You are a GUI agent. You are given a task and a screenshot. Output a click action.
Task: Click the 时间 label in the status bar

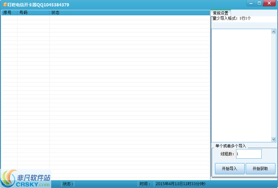(x=145, y=184)
